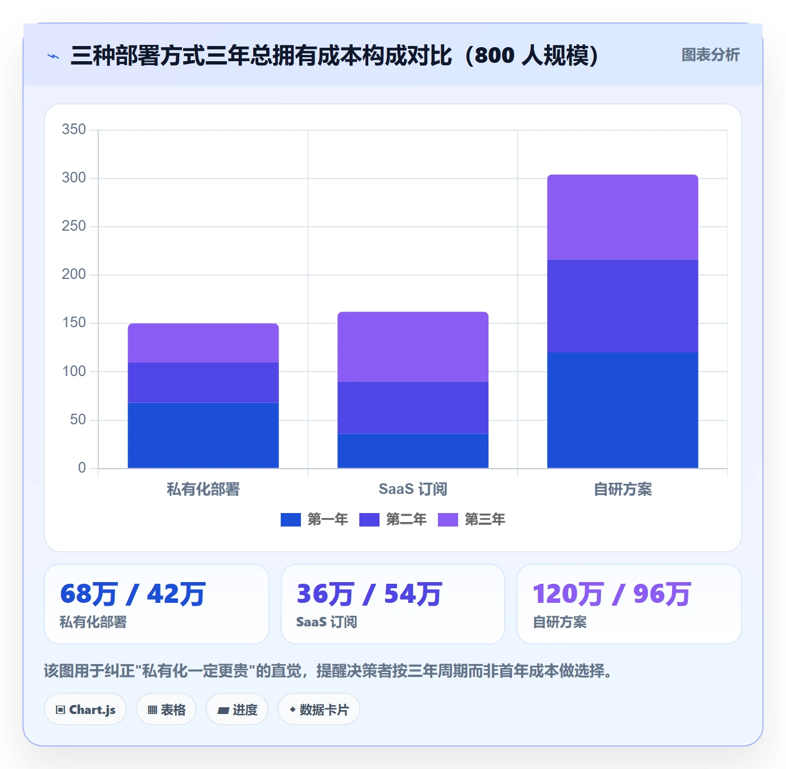Viewport: 786px width, 769px height.
Task: Click the 自研方案 caption under 120万 / 96万
Action: pyautogui.click(x=560, y=622)
